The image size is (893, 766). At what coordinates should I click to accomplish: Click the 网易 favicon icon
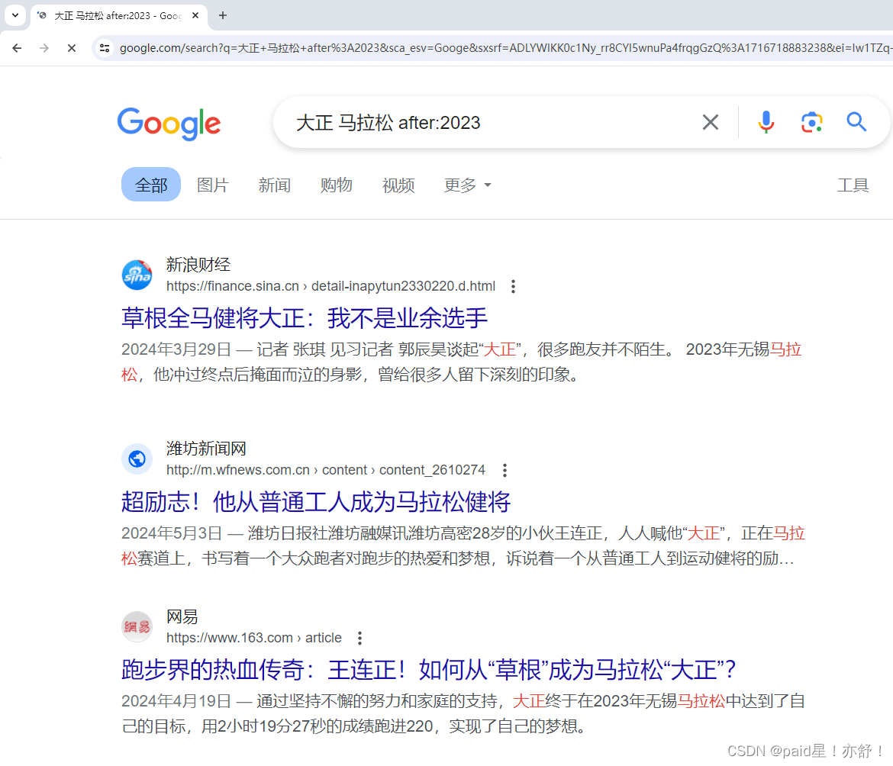pos(137,626)
